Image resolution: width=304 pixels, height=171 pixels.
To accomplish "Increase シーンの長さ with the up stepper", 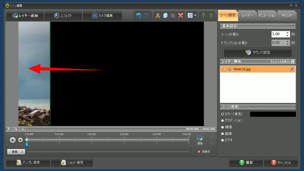I will pos(288,33).
